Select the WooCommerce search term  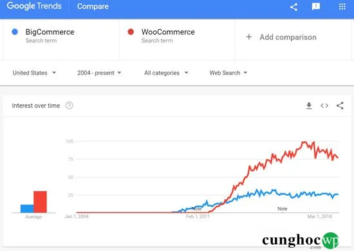point(168,32)
